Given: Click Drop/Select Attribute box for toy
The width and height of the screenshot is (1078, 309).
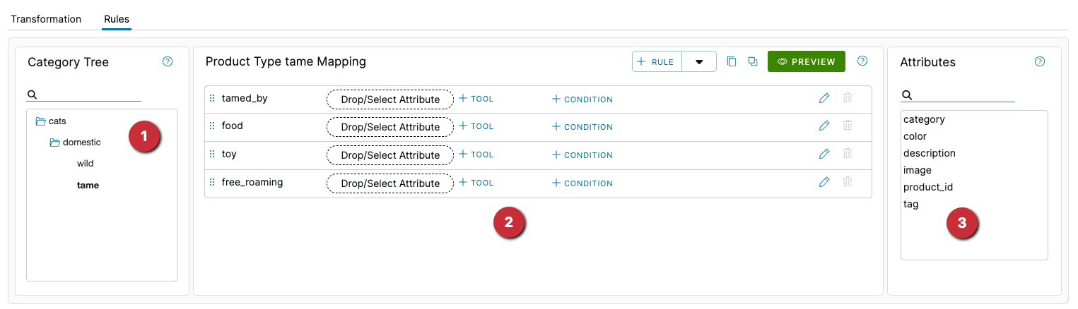Looking at the screenshot, I should point(390,155).
